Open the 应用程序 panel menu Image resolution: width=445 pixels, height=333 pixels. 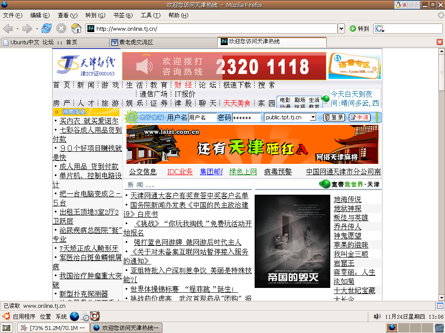(24, 317)
